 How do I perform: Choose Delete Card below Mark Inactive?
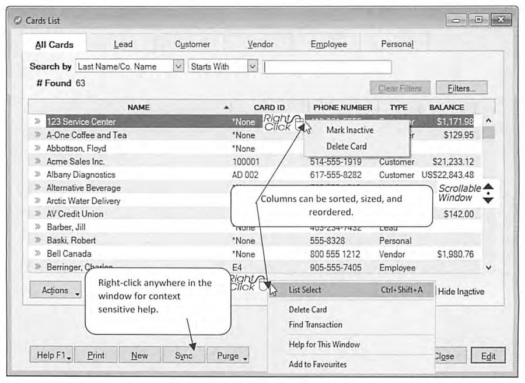(346, 146)
